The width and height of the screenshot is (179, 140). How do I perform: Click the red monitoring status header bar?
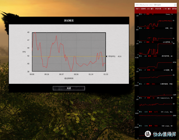(155, 8)
